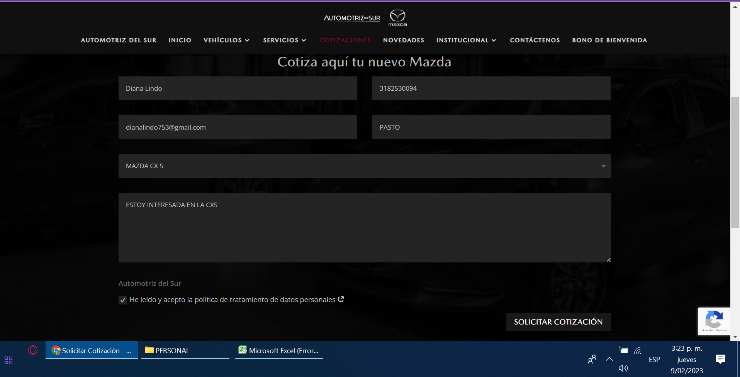Open the CONTÁCTENOS menu item

pos(535,40)
